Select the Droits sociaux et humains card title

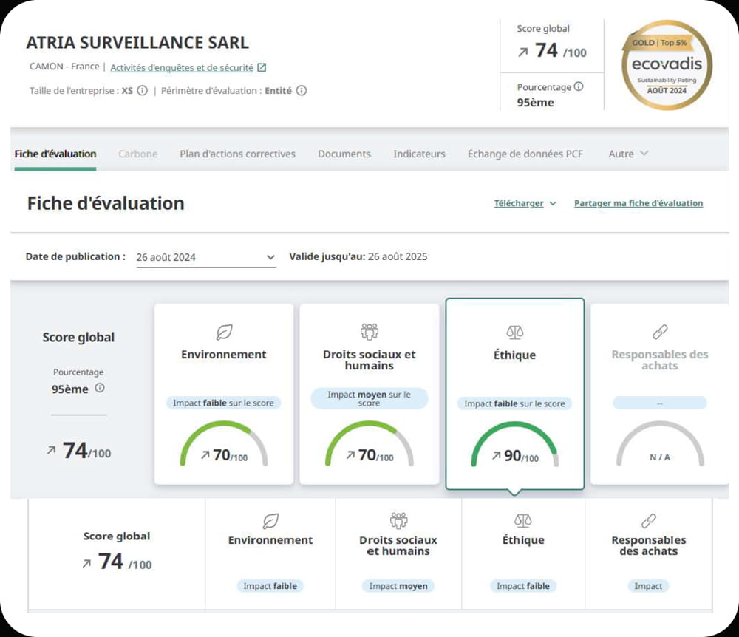point(369,360)
